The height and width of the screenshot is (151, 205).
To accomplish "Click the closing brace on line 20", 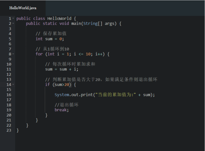I will (x=46, y=115).
